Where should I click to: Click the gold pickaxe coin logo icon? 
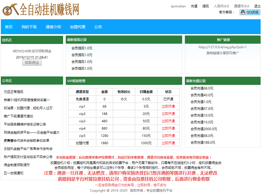point(10,10)
